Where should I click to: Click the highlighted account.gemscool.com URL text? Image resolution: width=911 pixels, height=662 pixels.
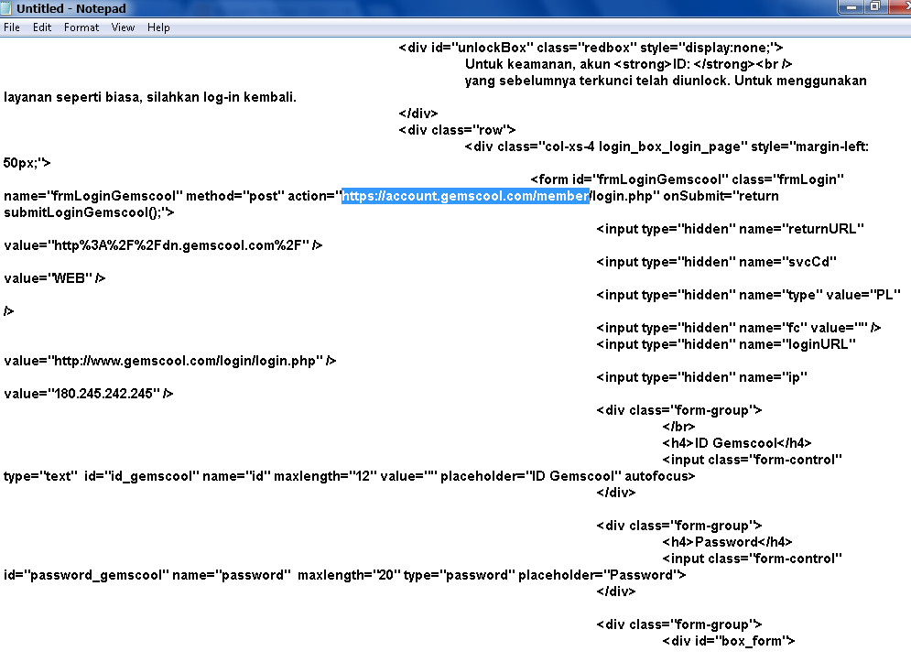465,196
